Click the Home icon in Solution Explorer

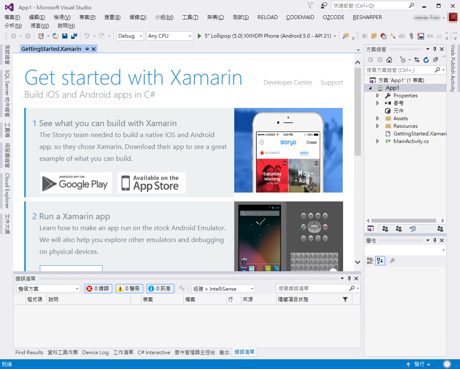(x=389, y=60)
